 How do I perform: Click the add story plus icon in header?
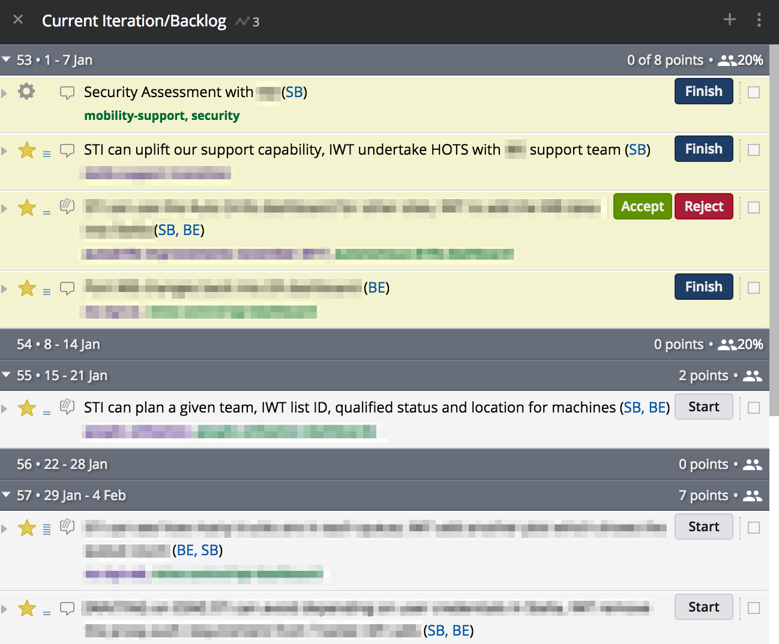[729, 20]
